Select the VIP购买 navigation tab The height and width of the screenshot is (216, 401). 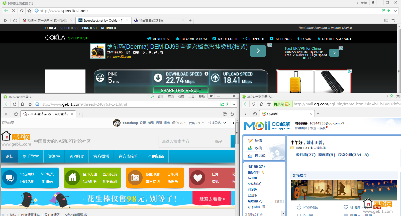(x=77, y=156)
